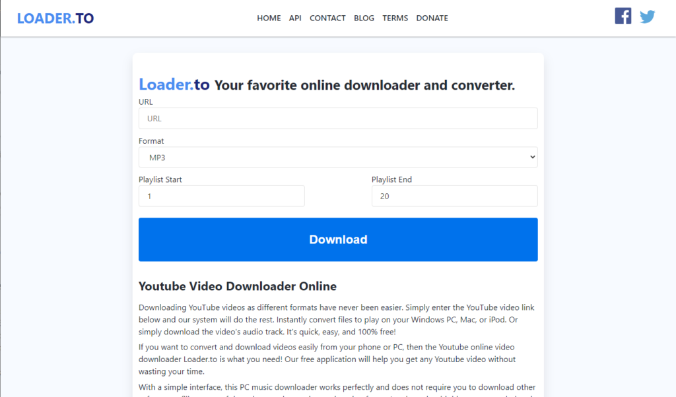Click the Youtube Video Downloader Online heading

coord(238,286)
